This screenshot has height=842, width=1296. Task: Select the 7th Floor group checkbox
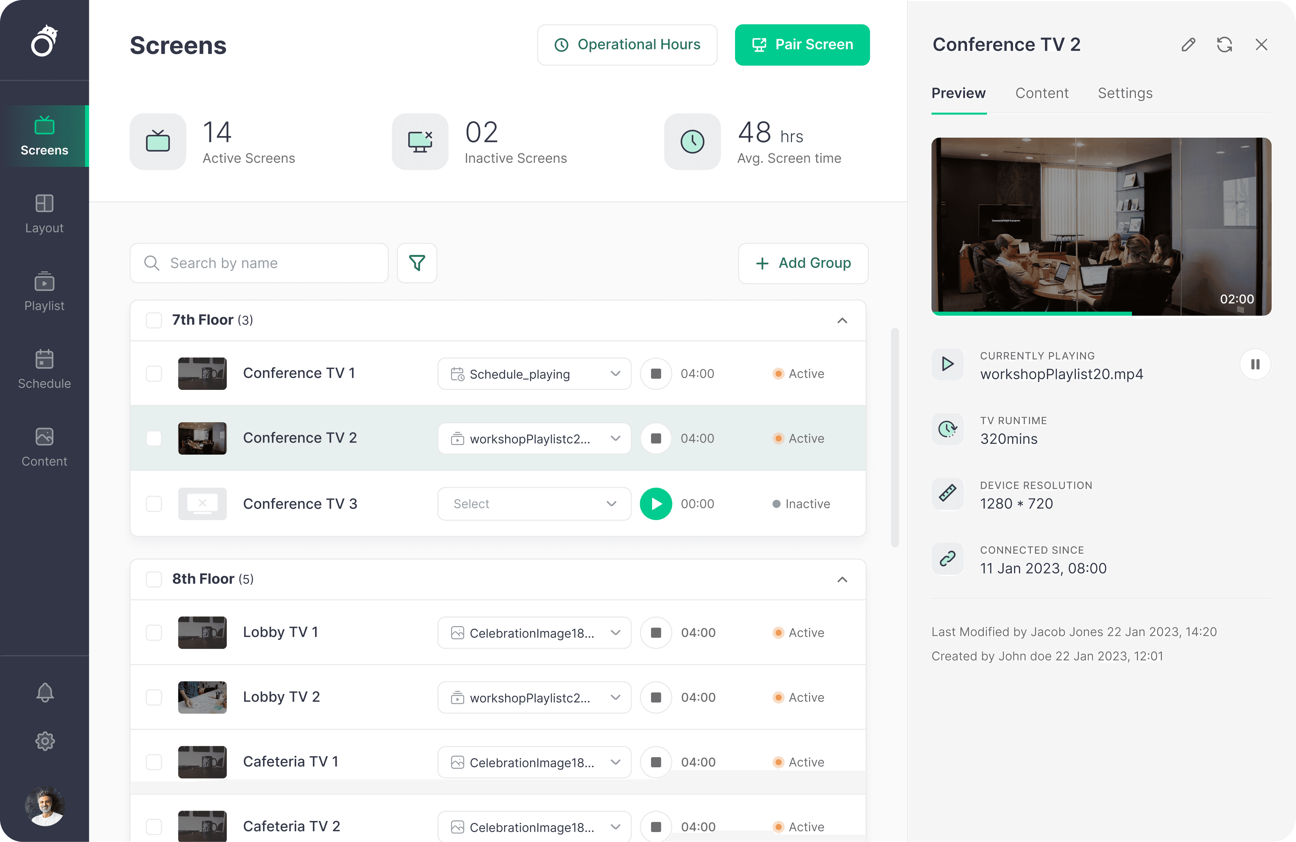tap(154, 320)
